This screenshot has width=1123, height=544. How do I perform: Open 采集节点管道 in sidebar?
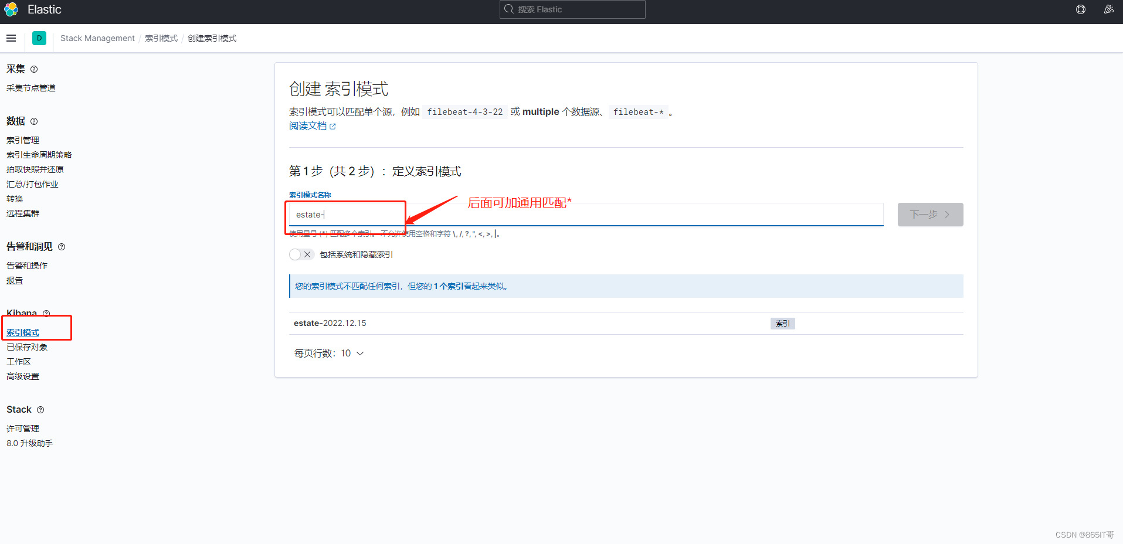pos(31,88)
